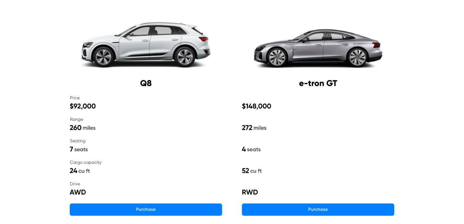464x224 pixels.
Task: Click the 260 miles range value
Action: pyautogui.click(x=83, y=128)
